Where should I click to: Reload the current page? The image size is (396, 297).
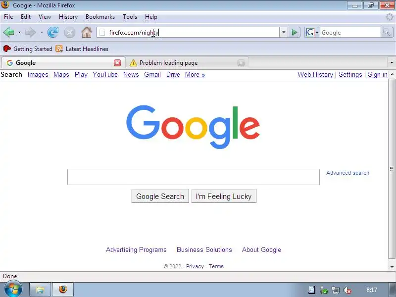pyautogui.click(x=53, y=32)
